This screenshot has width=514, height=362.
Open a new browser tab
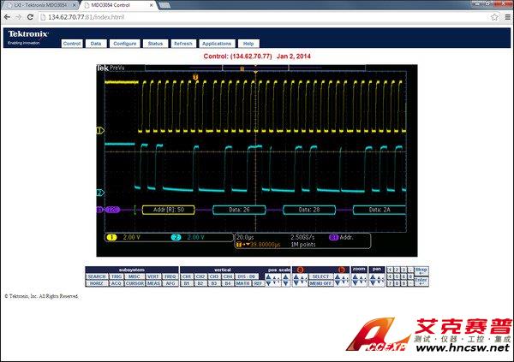tap(164, 5)
